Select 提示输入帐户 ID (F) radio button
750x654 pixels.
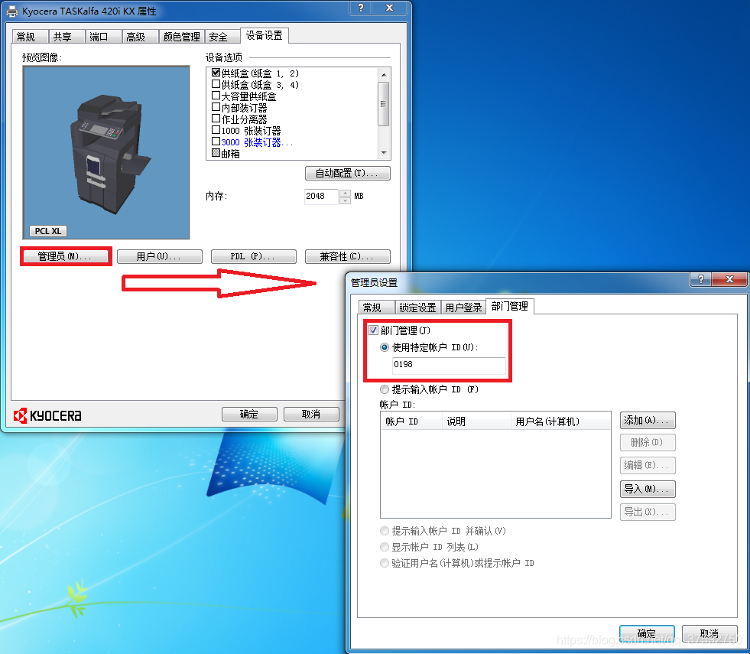[385, 389]
